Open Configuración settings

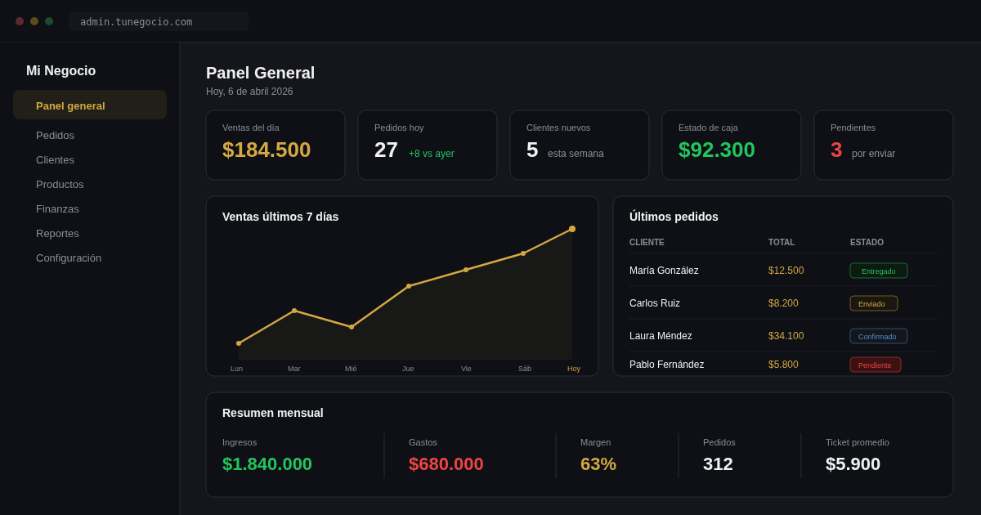(x=69, y=257)
